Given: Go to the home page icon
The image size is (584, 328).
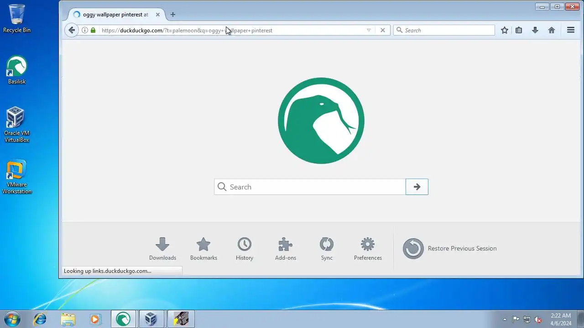Looking at the screenshot, I should click(x=552, y=30).
